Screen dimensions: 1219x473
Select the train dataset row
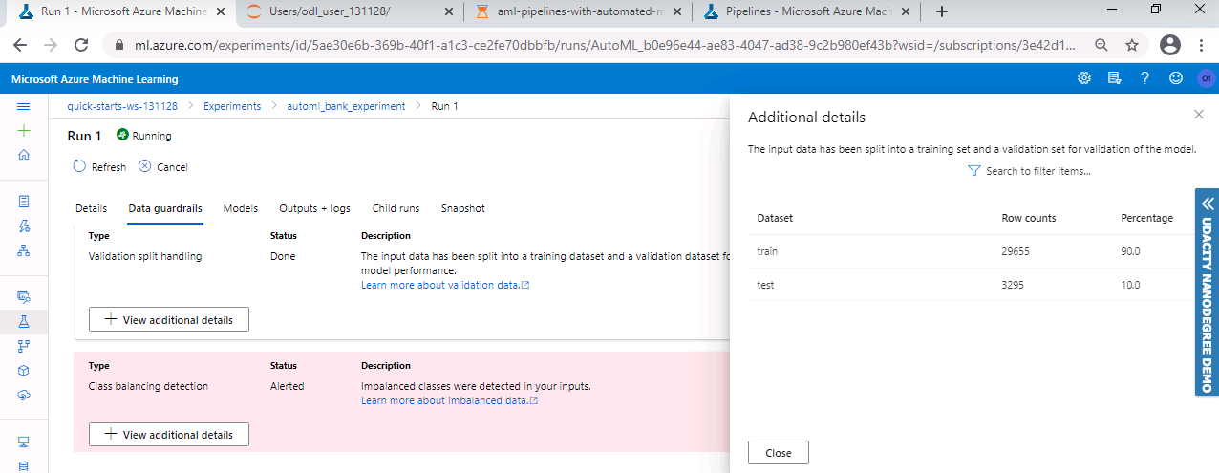tap(970, 251)
